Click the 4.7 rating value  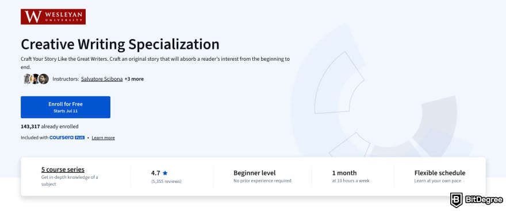click(x=156, y=173)
